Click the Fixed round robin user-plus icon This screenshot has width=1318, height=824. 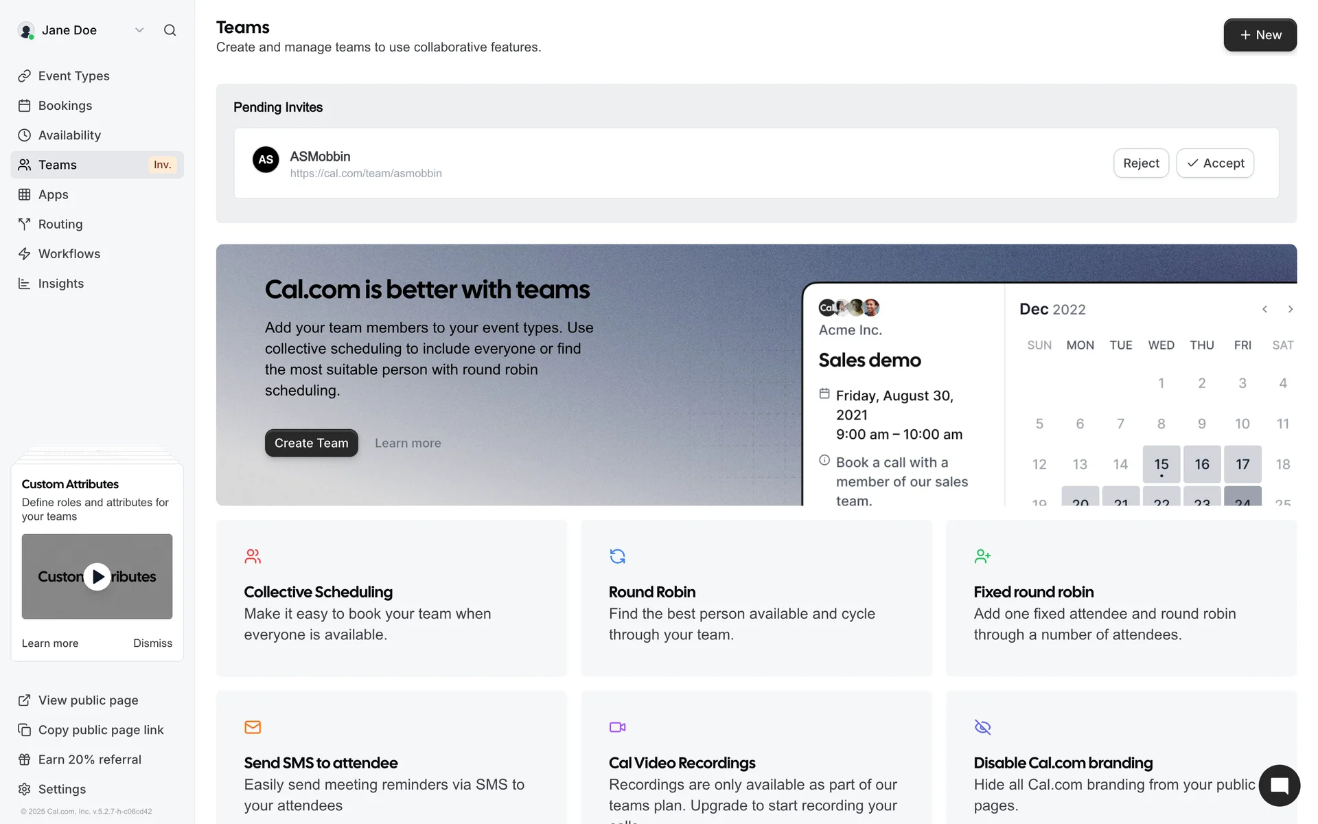(982, 556)
